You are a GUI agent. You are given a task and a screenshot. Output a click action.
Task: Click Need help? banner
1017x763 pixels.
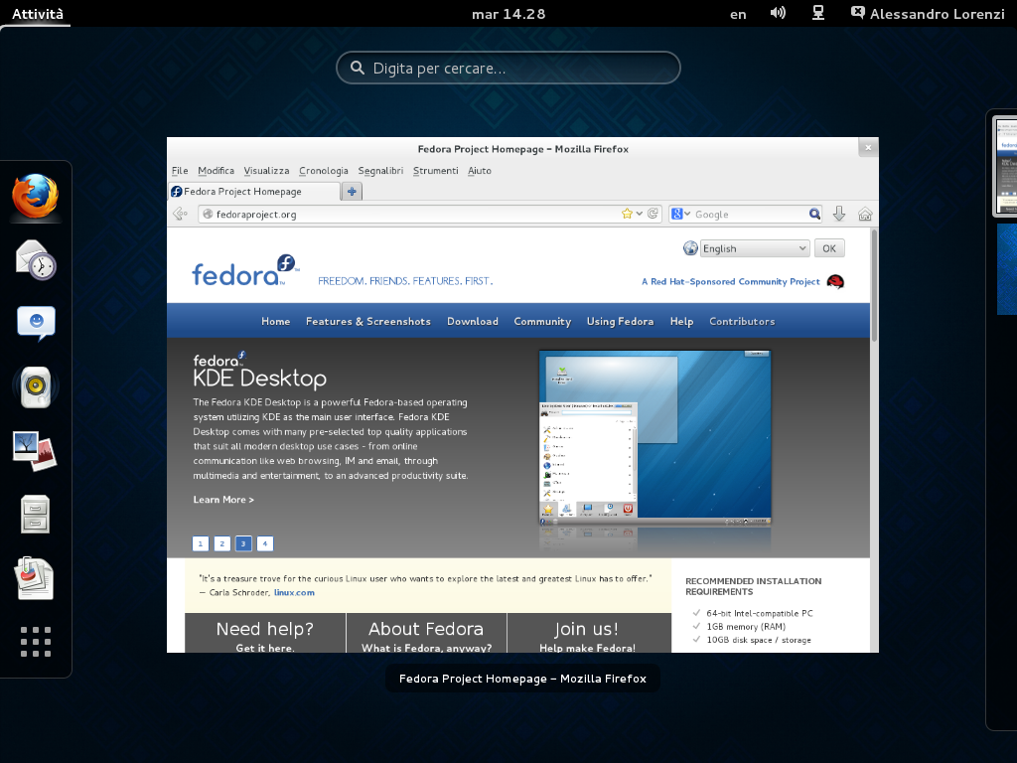coord(265,633)
